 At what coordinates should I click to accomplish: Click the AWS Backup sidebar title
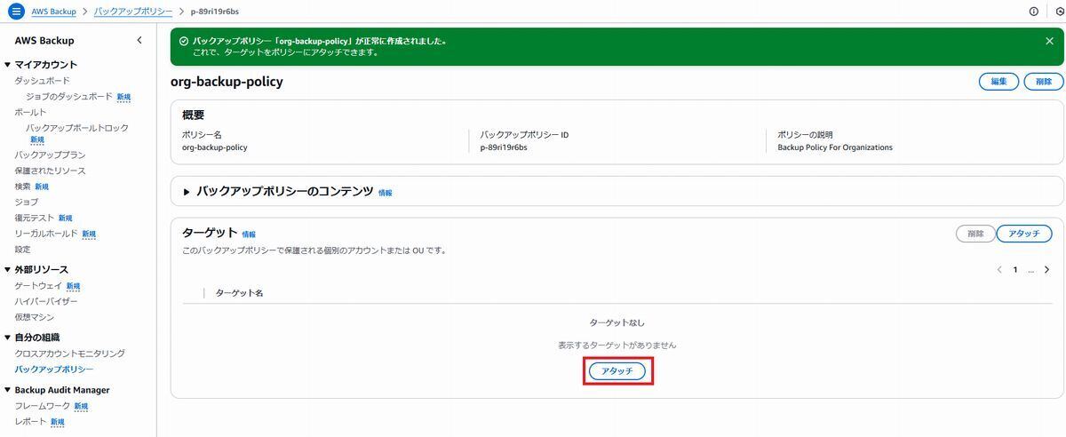pyautogui.click(x=44, y=41)
